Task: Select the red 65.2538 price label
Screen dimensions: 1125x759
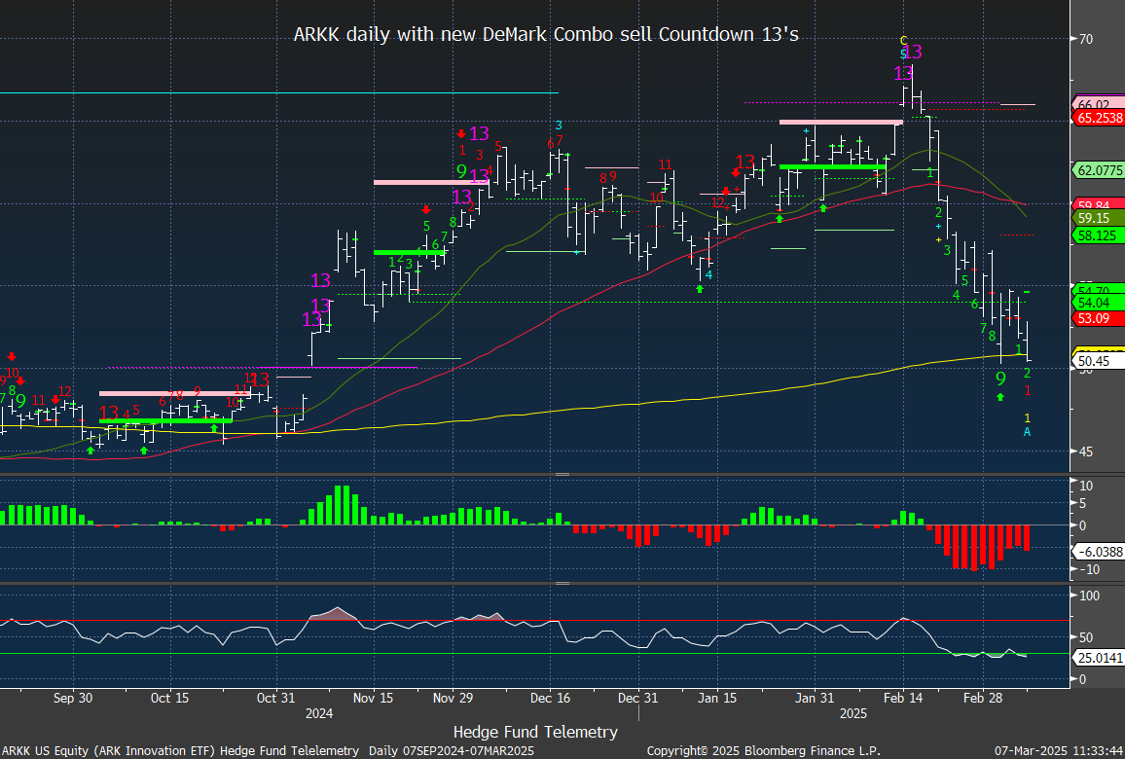Action: 1099,119
